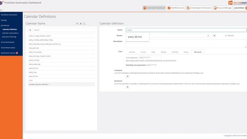Select every_week_day calendar
247x139 pixels.
61,64
